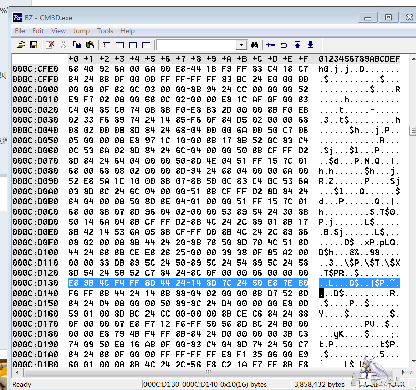Click first byte F6 in row 000C:D140

pyautogui.click(x=74, y=293)
